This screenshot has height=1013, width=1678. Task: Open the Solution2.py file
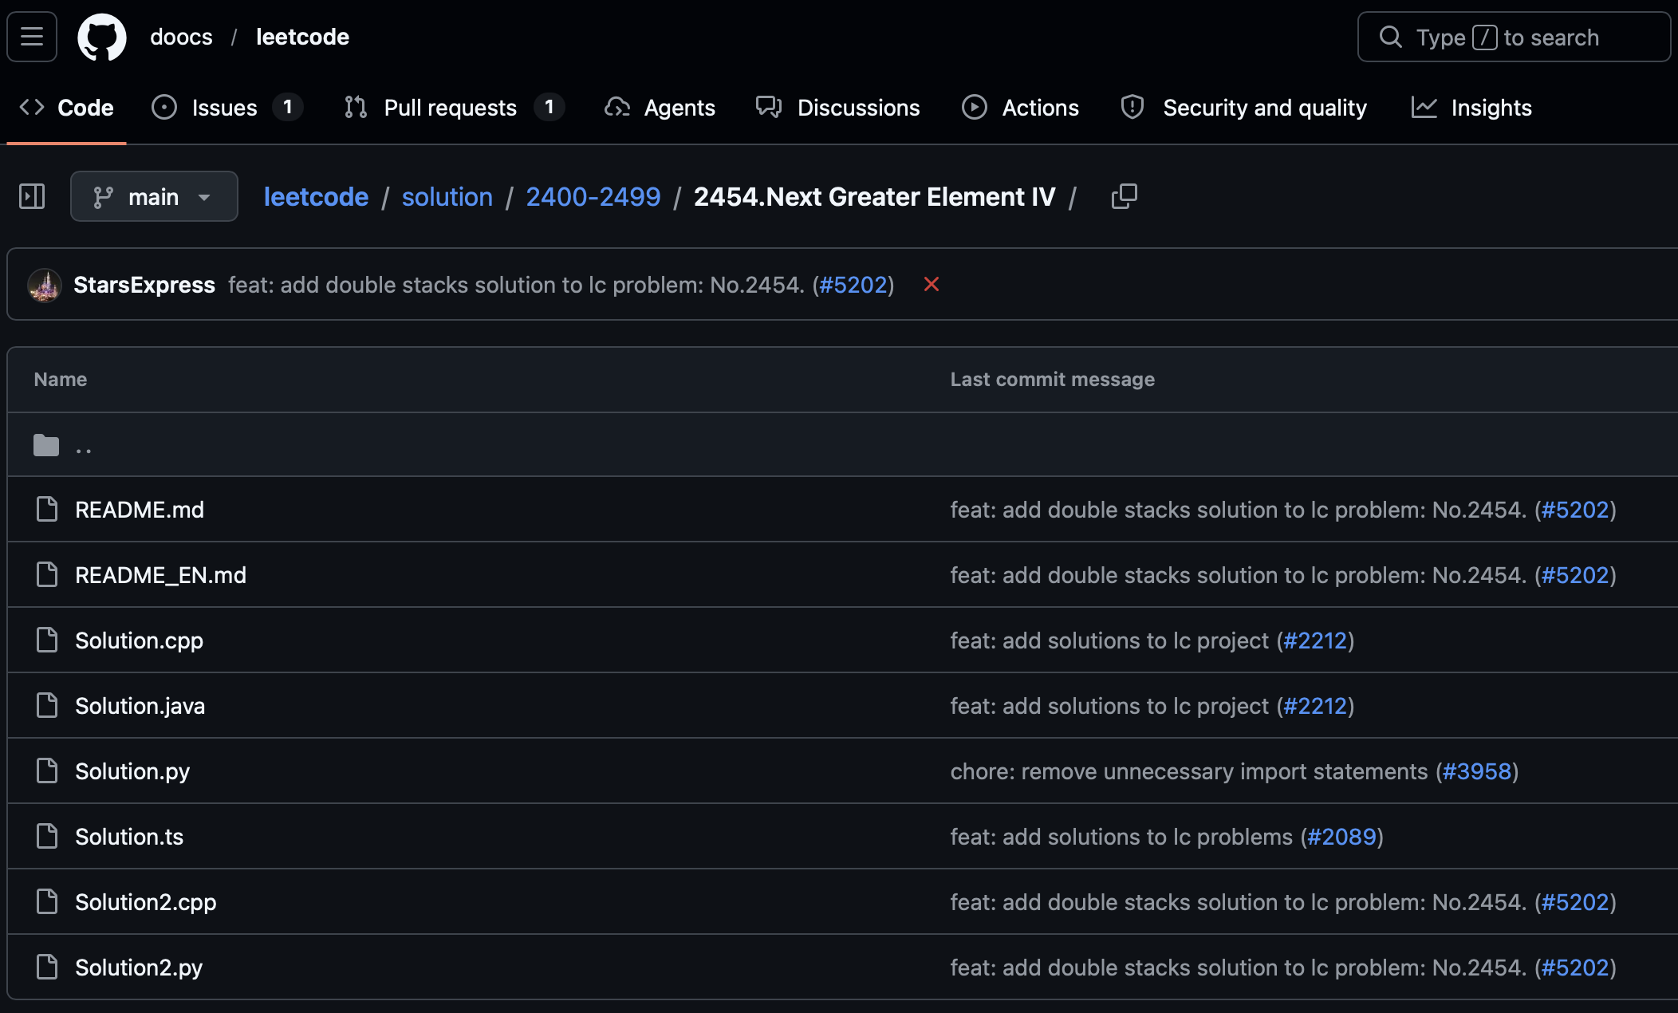(139, 968)
